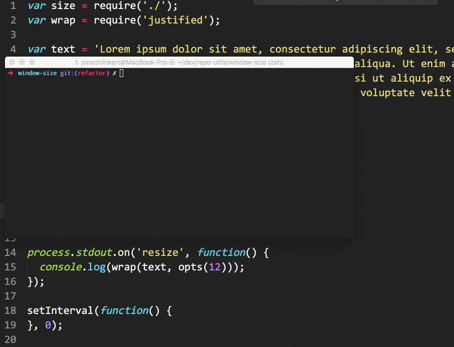Click line number 1 in the gutter
The width and height of the screenshot is (454, 347).
(x=13, y=7)
